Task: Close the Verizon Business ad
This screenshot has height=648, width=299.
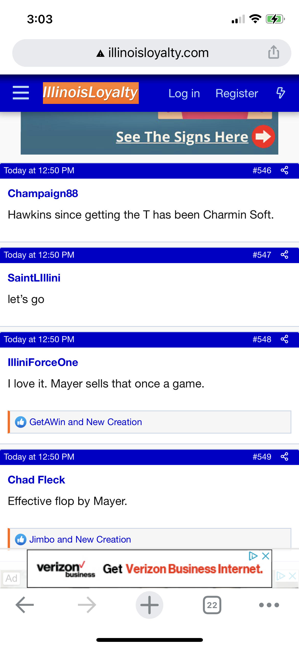Action: pos(266,556)
